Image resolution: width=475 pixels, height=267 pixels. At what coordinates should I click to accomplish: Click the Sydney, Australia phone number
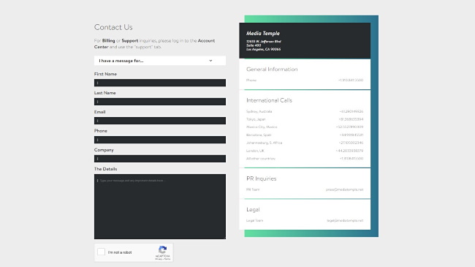tap(351, 111)
